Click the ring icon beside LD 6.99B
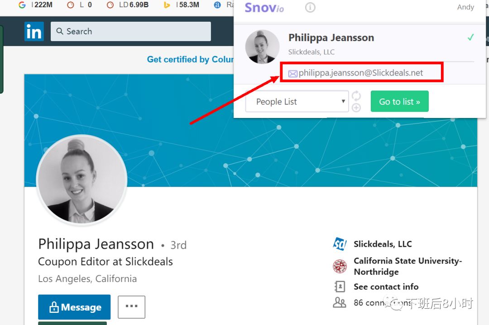Image resolution: width=489 pixels, height=325 pixels. coord(110,5)
